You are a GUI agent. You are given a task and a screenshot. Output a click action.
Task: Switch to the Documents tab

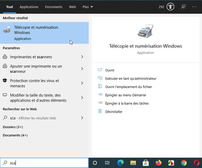point(53,7)
